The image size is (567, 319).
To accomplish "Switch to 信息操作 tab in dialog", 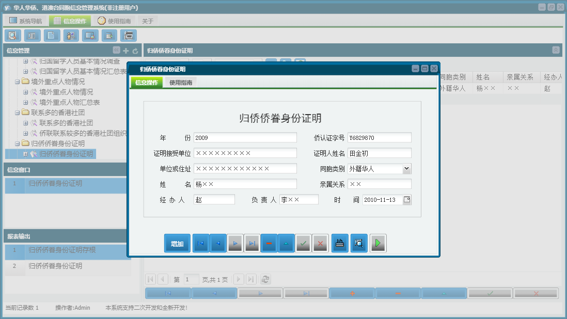I will click(147, 83).
